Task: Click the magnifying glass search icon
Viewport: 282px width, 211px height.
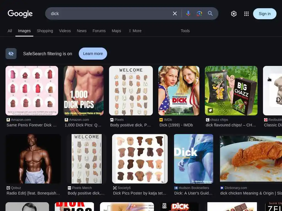Action: tap(210, 13)
